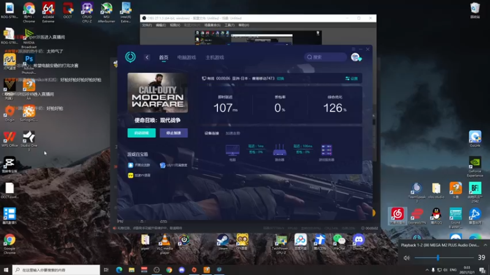This screenshot has width=490, height=275.
Task: Open the 设置 settings link with sliders icon
Action: pos(352,78)
